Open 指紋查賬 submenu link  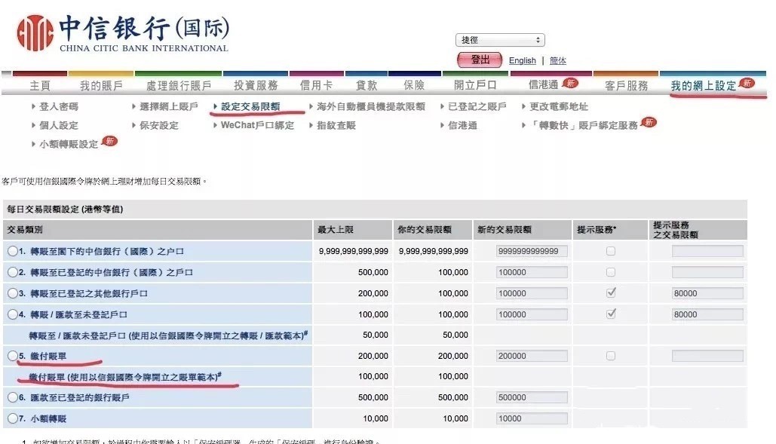pos(336,125)
